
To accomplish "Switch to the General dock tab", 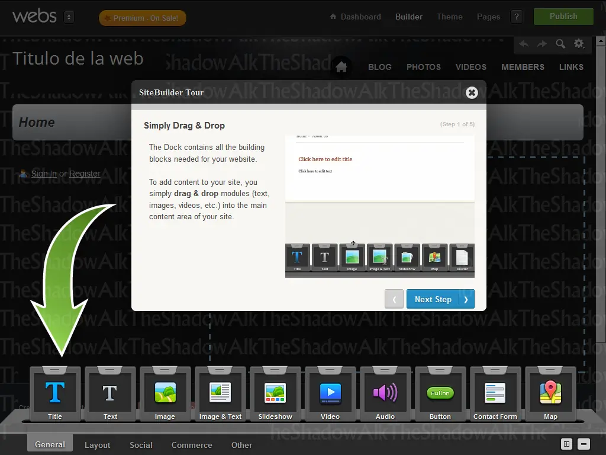I will [50, 444].
